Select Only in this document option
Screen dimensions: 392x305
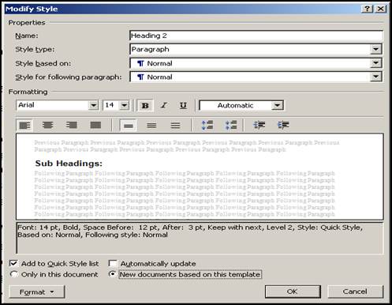point(13,274)
